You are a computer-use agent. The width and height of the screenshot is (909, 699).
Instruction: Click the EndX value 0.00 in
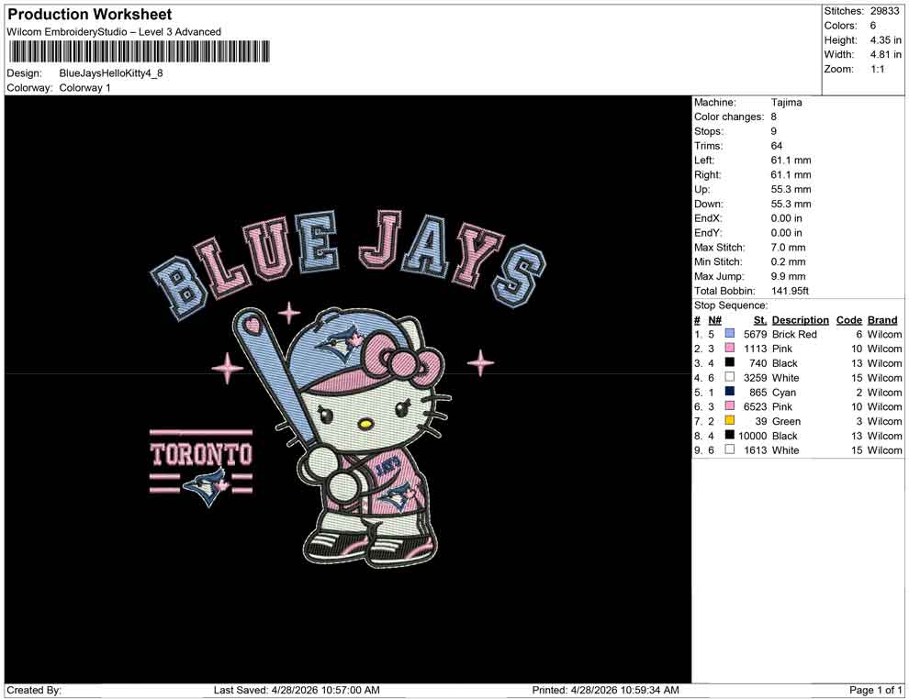tap(786, 218)
